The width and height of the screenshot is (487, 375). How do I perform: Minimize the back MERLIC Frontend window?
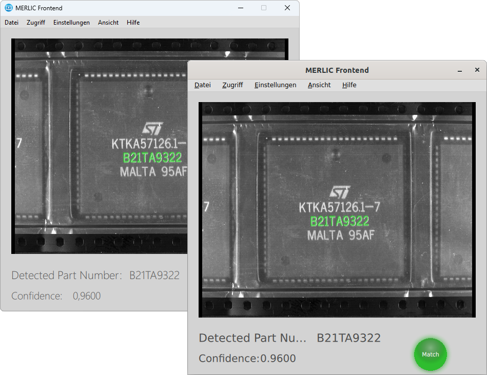pos(240,8)
